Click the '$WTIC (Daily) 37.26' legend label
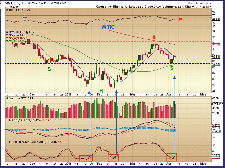Viewport: 225px width, 168px height. click(24, 32)
